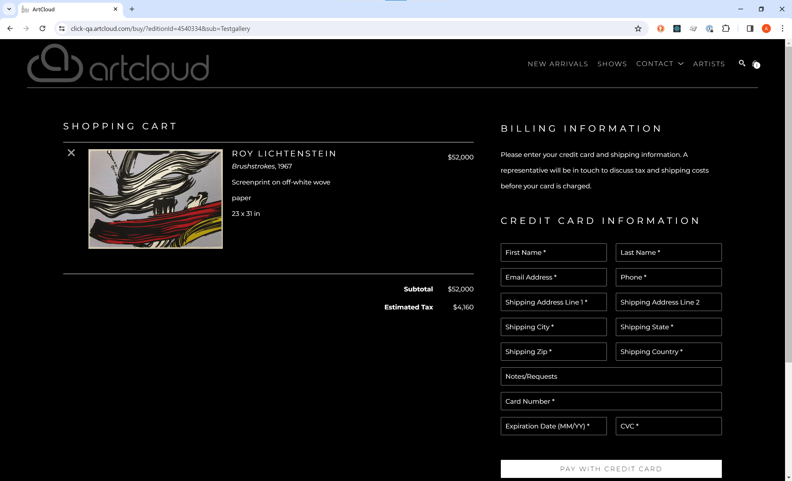Click the BILLING INFORMATION heading
Screen dimensions: 792x481
pyautogui.click(x=581, y=129)
